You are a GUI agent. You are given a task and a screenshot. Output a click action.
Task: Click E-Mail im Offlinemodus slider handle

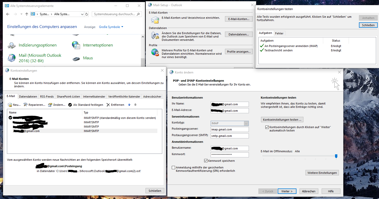tap(336, 156)
